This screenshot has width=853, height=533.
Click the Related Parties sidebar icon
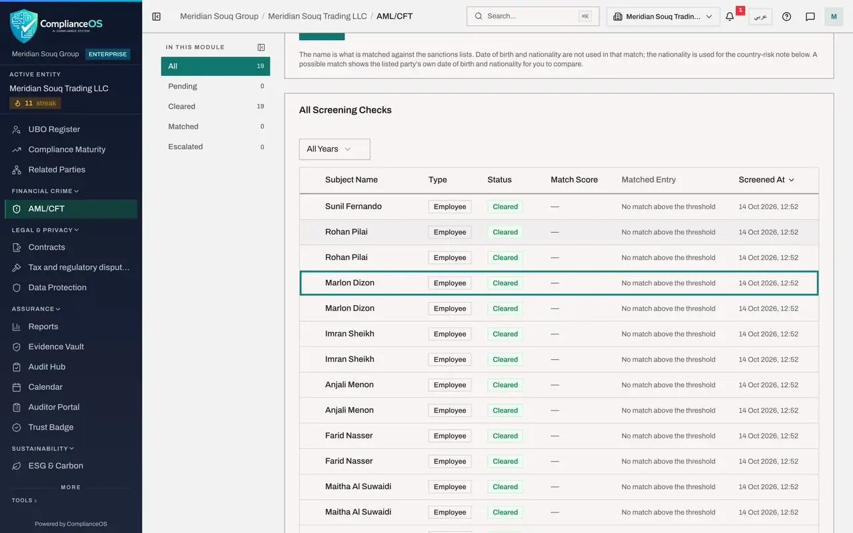(x=17, y=169)
